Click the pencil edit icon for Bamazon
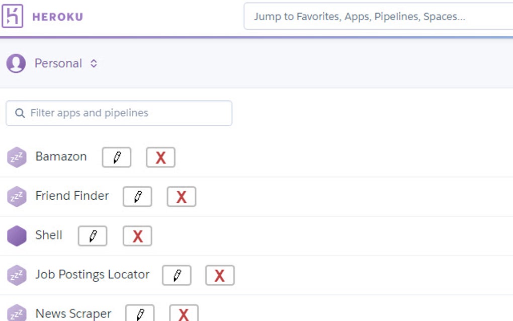 click(116, 157)
